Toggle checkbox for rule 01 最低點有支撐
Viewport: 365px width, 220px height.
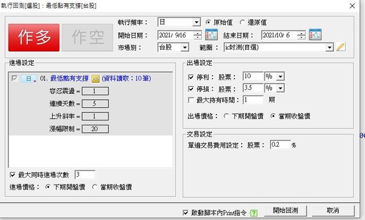tap(14, 79)
